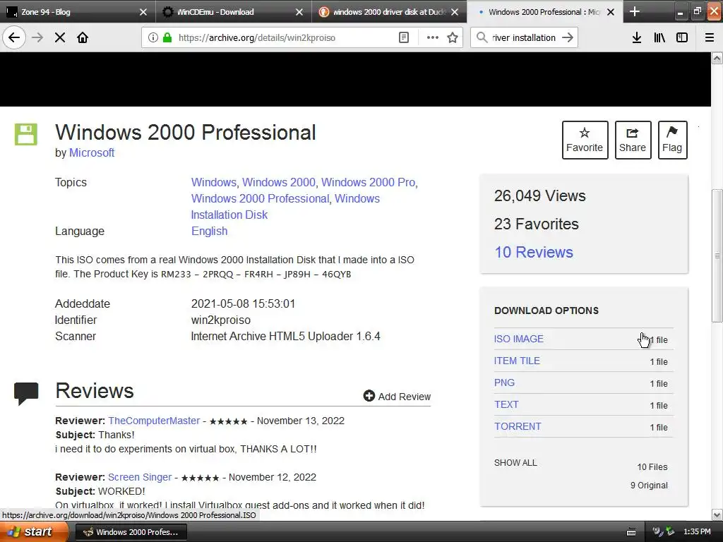Open the browser home page
The image size is (723, 542).
coord(83,37)
